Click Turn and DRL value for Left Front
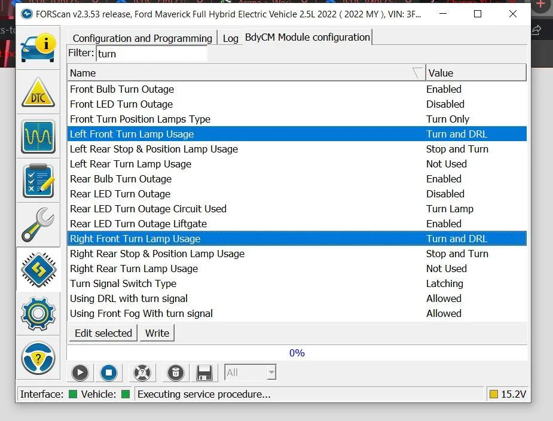 [x=457, y=134]
